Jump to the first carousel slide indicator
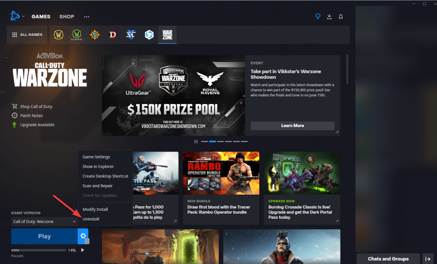 tap(205, 142)
